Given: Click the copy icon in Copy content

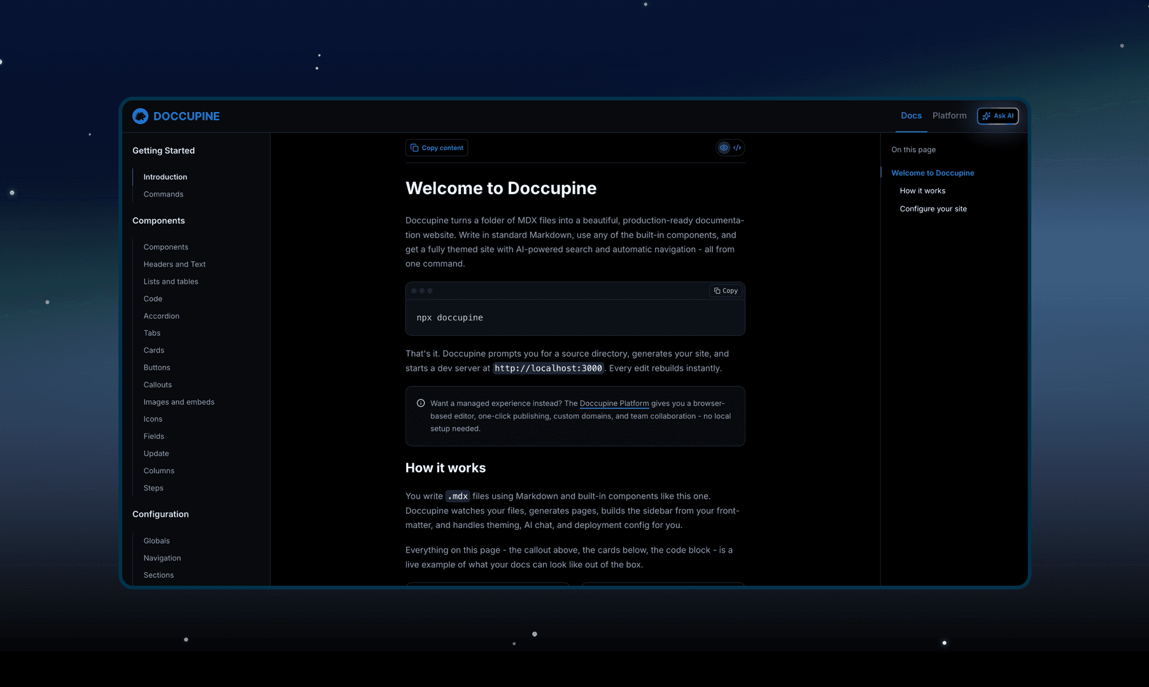Looking at the screenshot, I should pyautogui.click(x=414, y=148).
